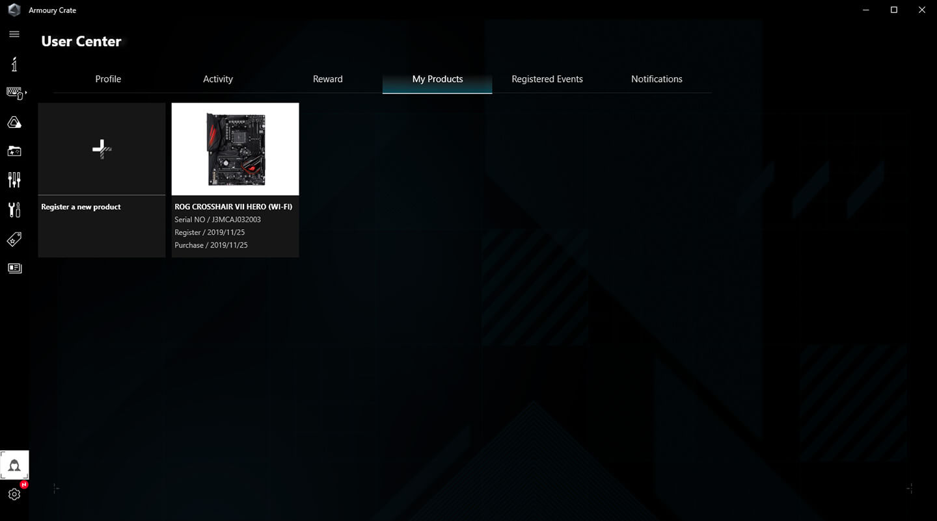This screenshot has height=521, width=937.
Task: Open the hamburger menu in the sidebar
Action: [14, 34]
